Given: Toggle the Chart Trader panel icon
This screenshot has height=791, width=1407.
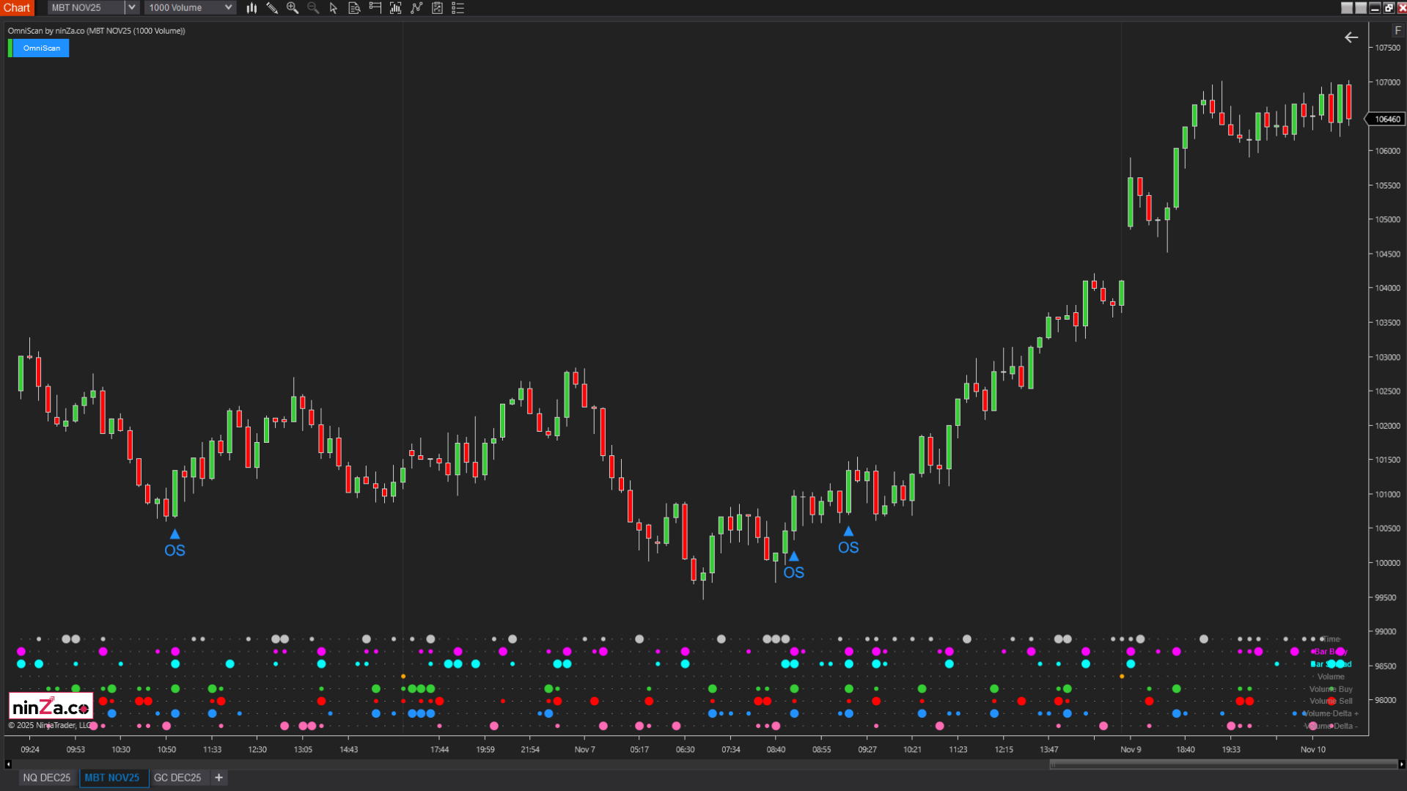Looking at the screenshot, I should (x=375, y=8).
